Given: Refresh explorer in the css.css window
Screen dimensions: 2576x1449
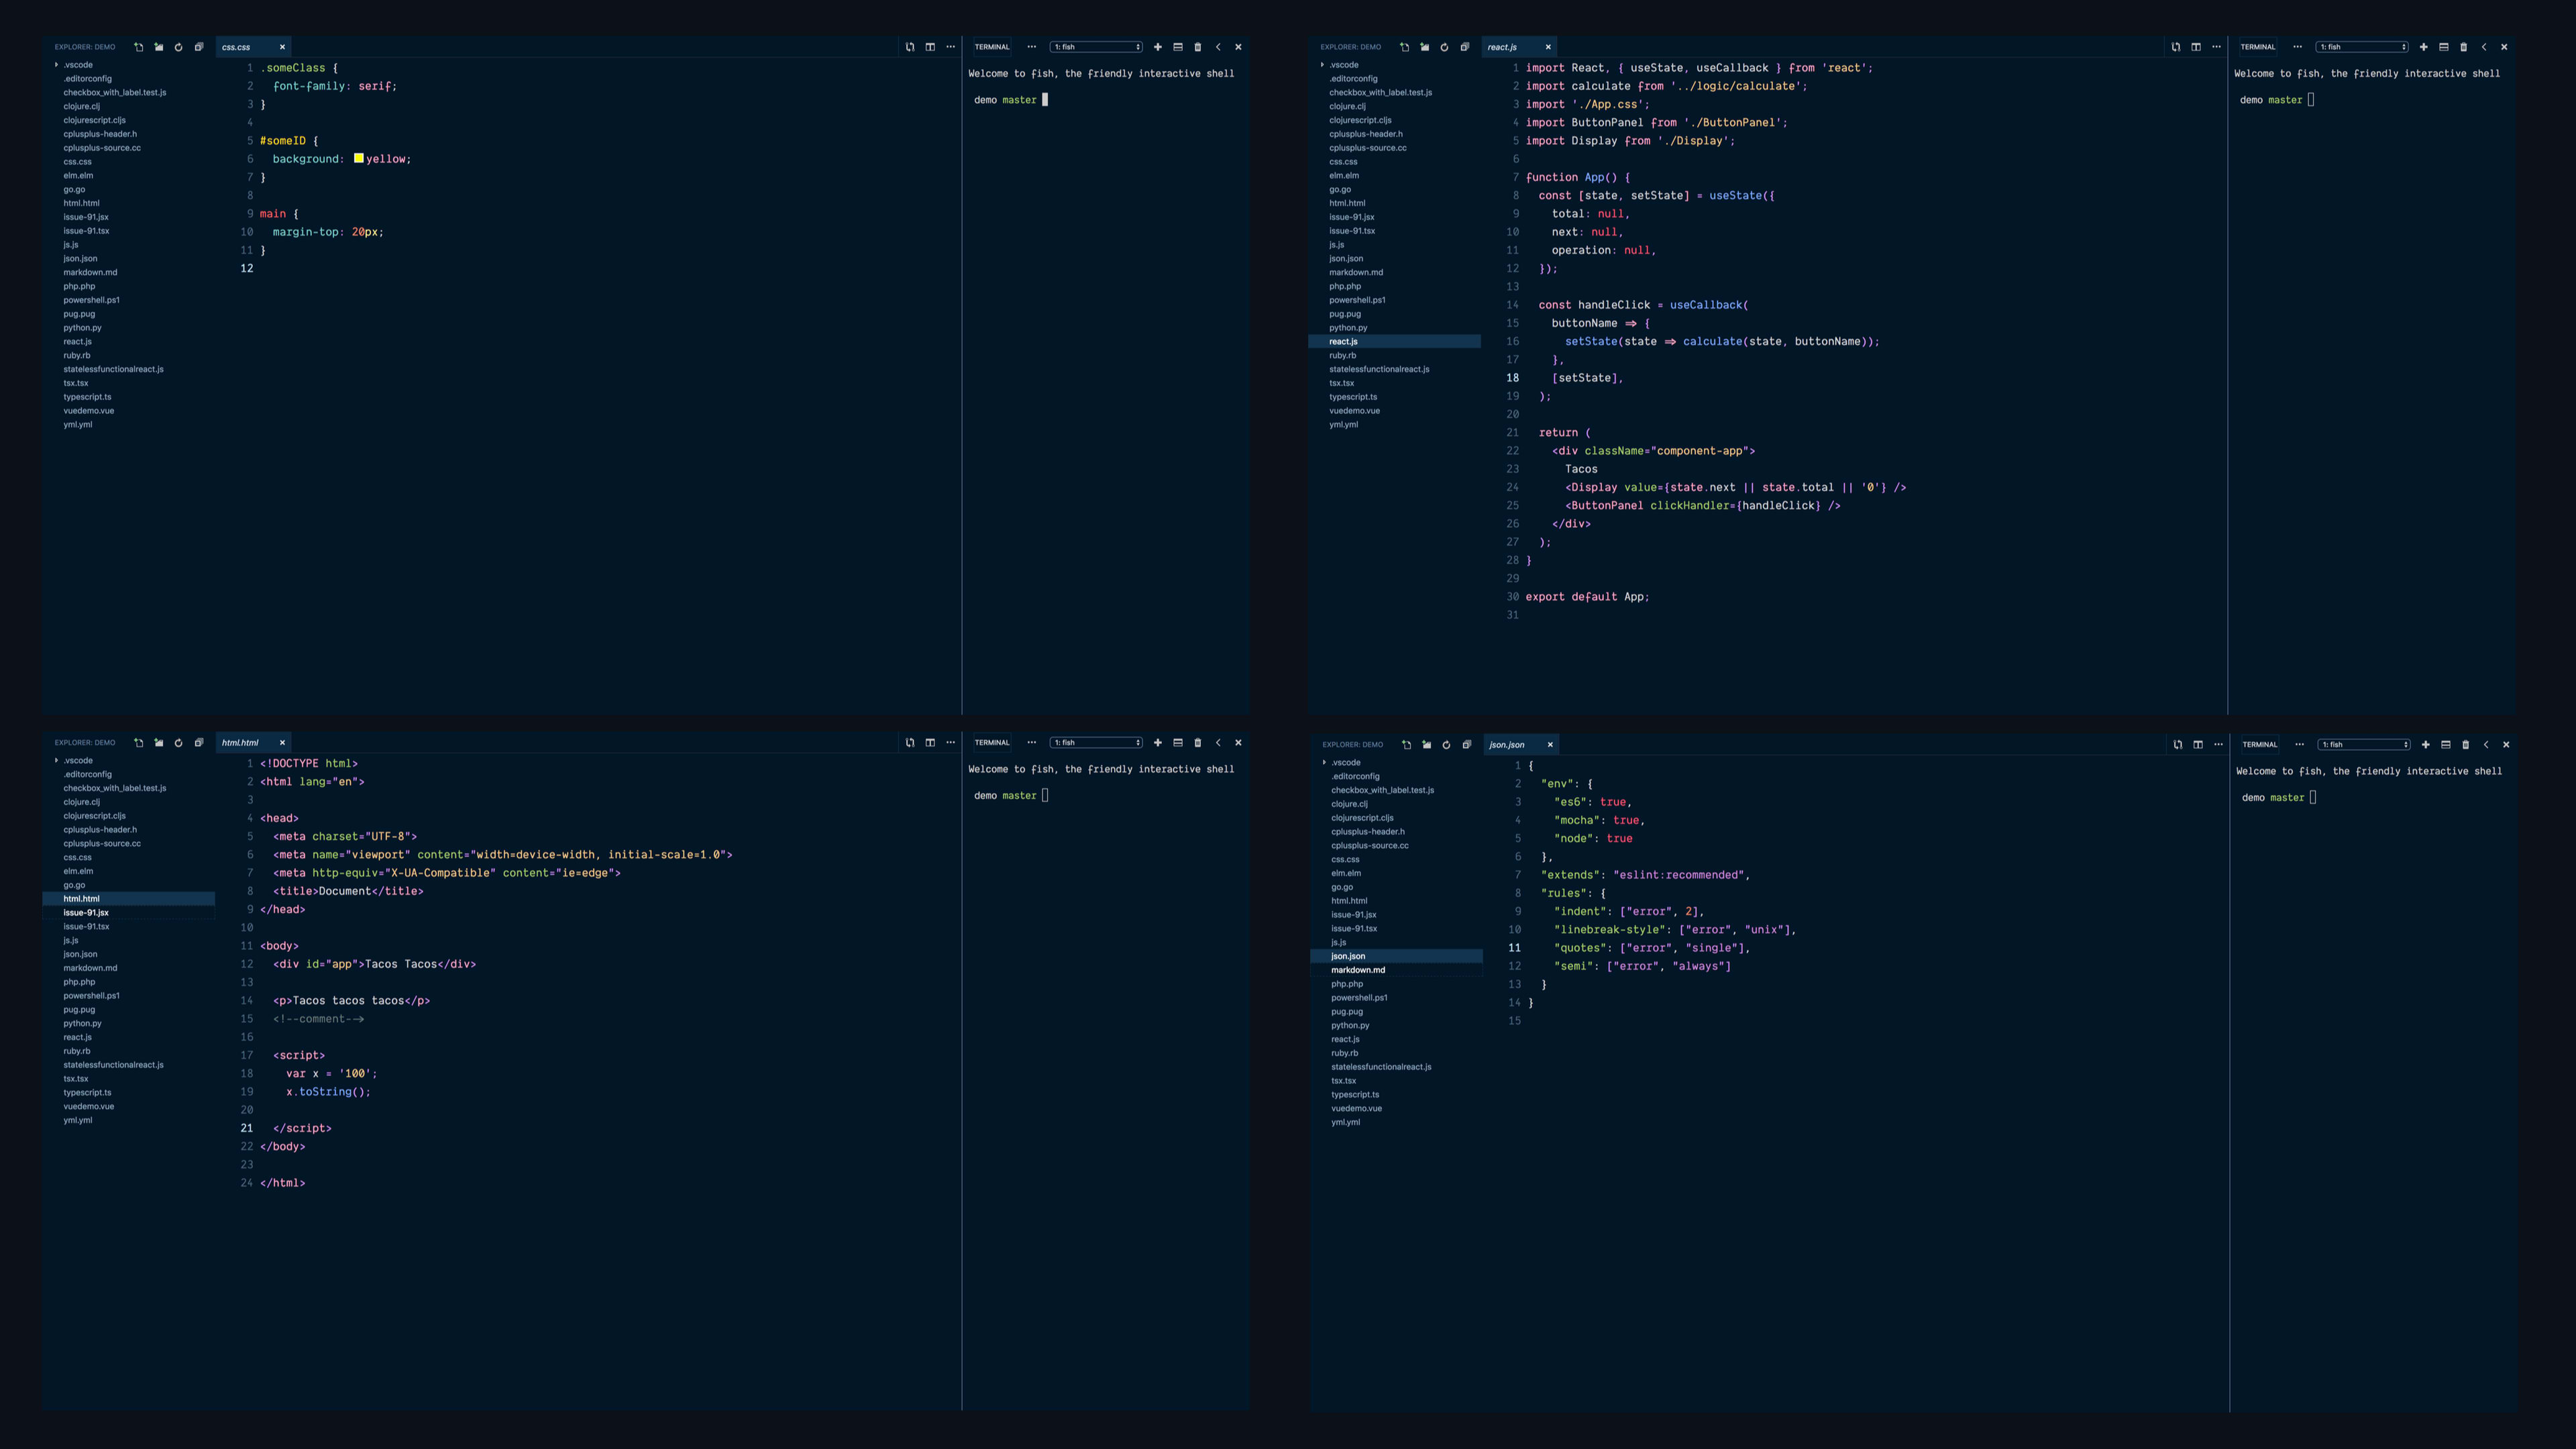Looking at the screenshot, I should coord(179,47).
